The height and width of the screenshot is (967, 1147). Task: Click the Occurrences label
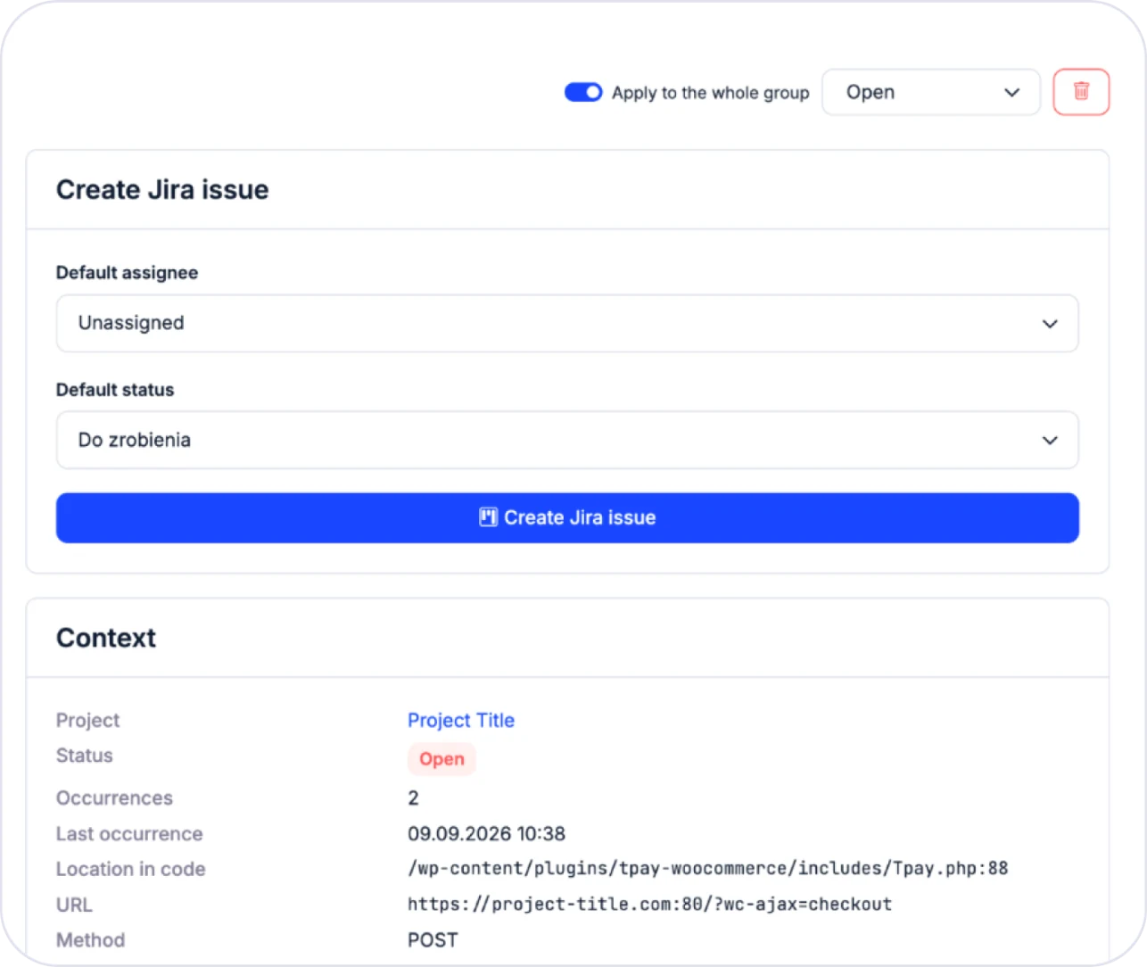114,798
